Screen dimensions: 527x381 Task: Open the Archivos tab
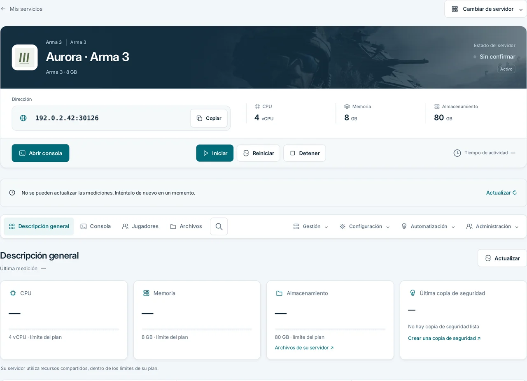point(186,226)
